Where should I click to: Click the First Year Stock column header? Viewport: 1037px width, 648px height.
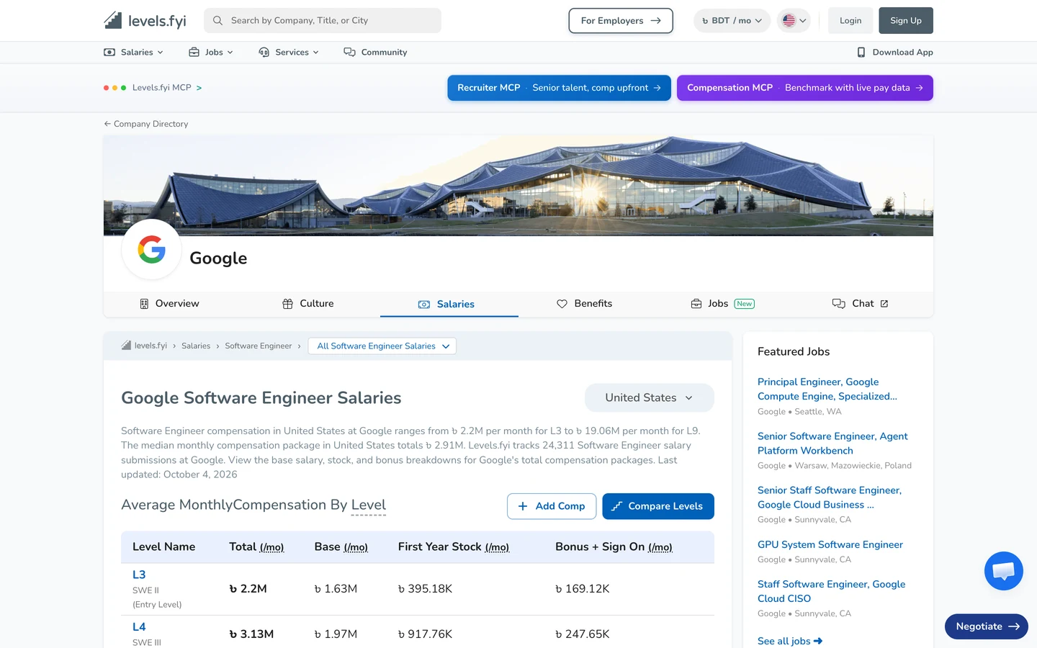point(454,546)
